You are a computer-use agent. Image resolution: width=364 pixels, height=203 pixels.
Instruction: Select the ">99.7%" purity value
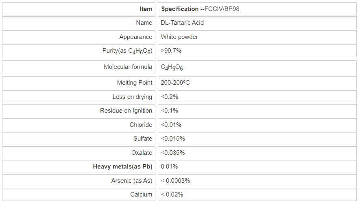[x=171, y=51]
